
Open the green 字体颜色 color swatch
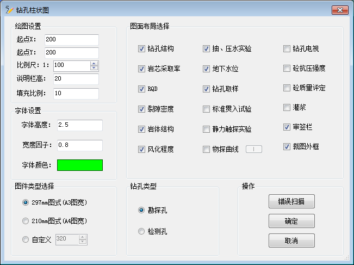point(80,165)
